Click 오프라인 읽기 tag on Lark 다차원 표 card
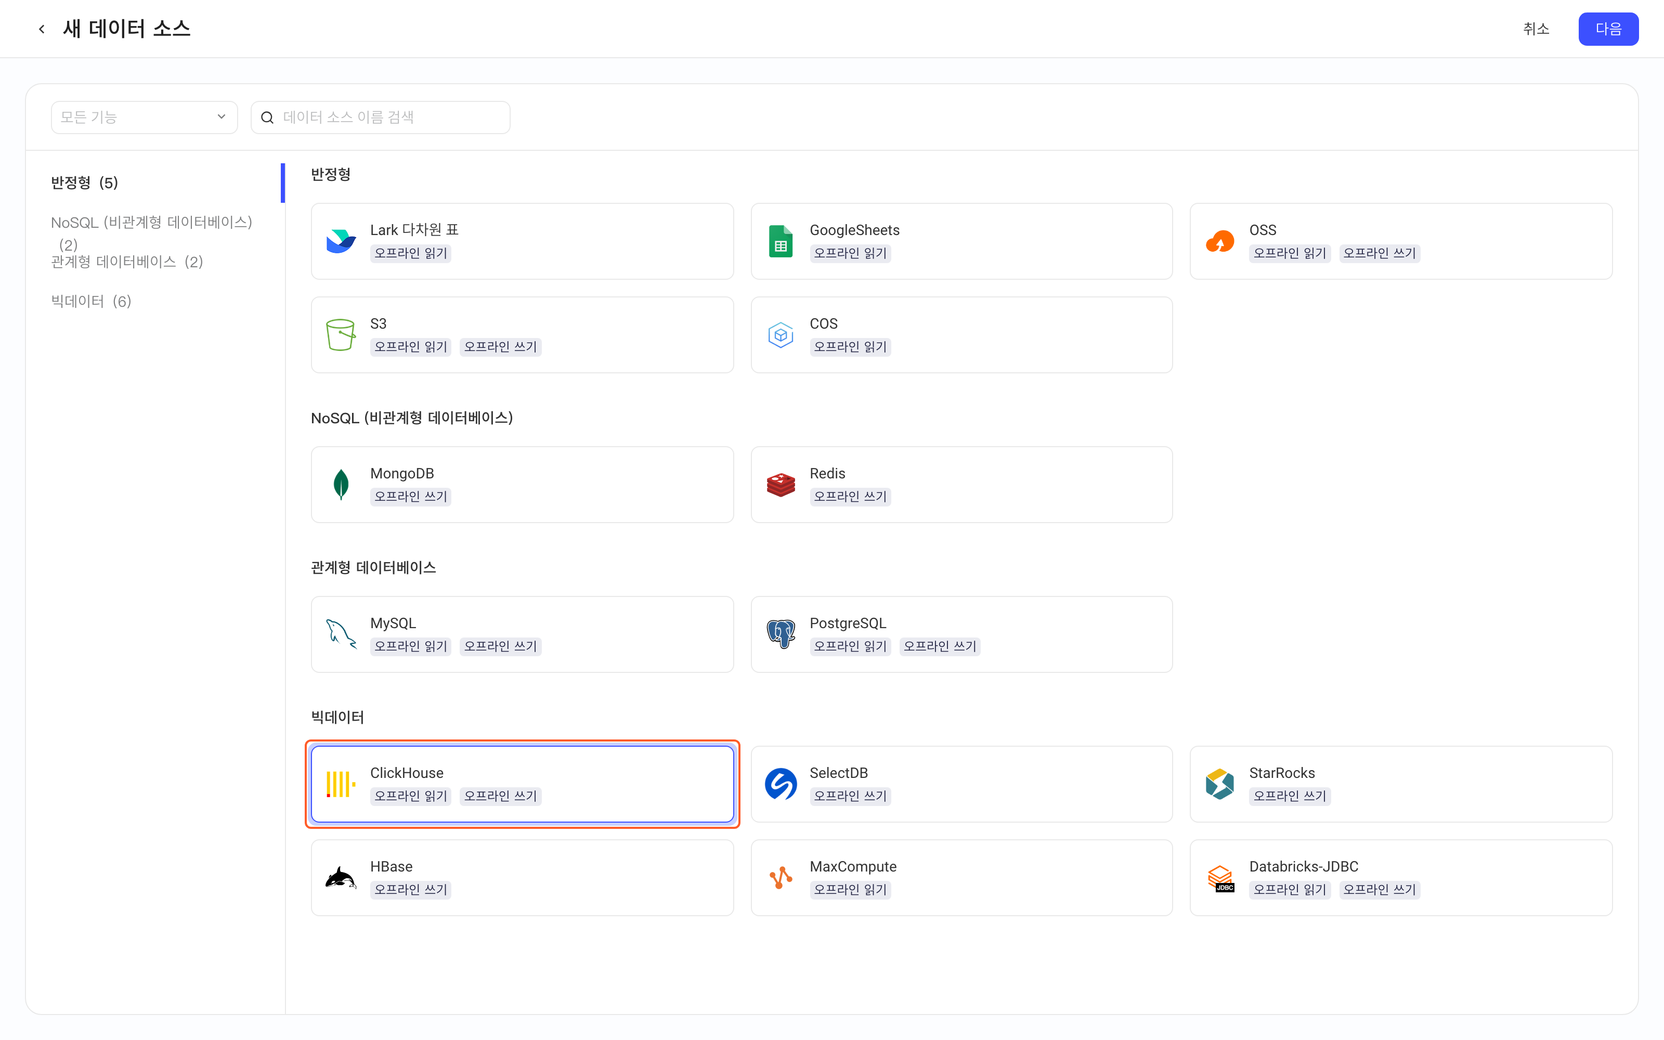 click(410, 253)
